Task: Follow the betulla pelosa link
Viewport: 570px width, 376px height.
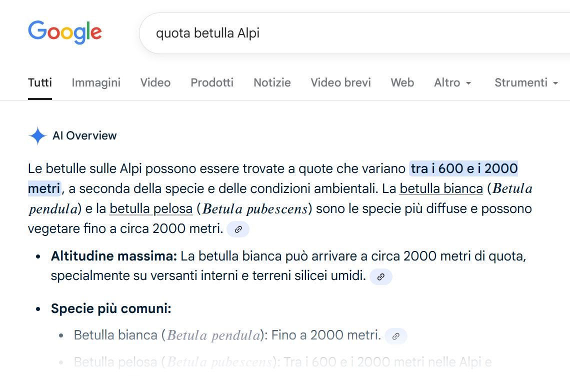Action: [151, 208]
